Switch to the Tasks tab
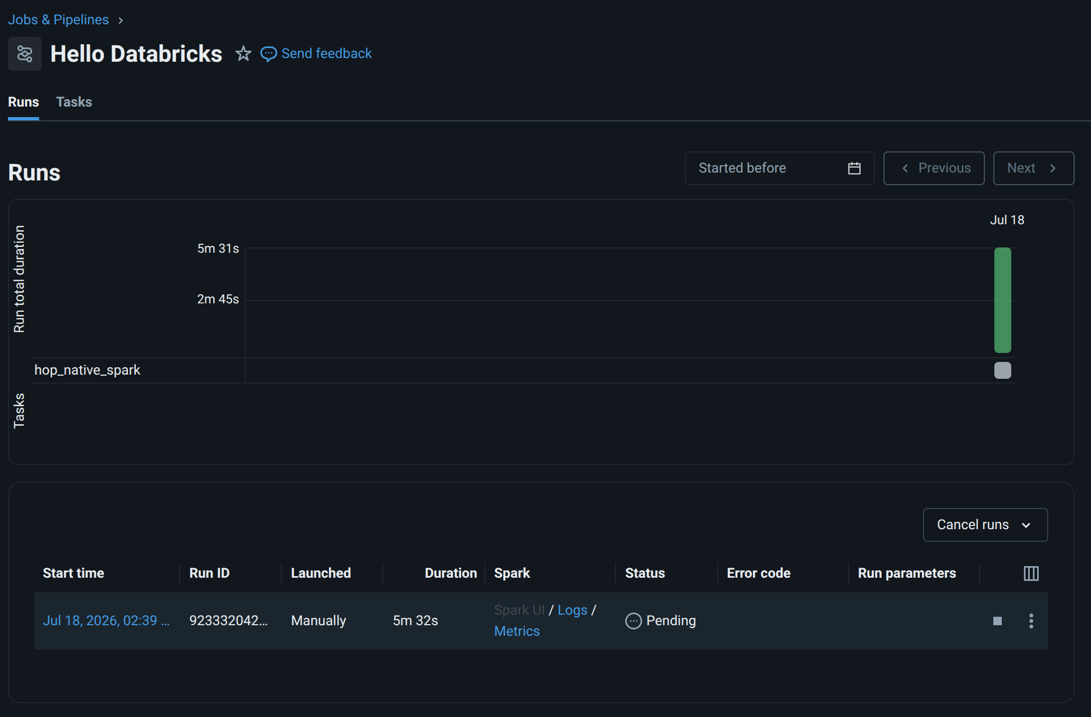This screenshot has height=717, width=1091. coord(74,102)
